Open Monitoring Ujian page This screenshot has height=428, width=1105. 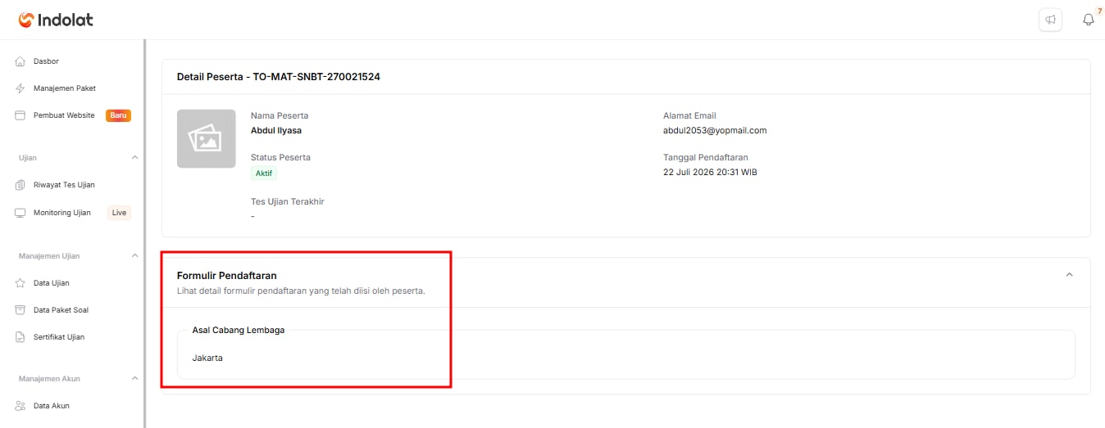click(x=62, y=213)
